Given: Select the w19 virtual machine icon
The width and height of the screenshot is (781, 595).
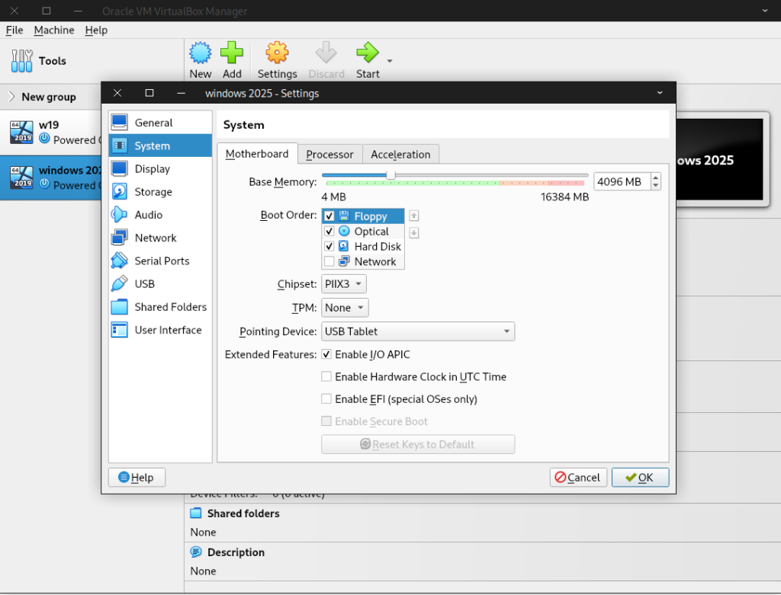Looking at the screenshot, I should coord(22,133).
